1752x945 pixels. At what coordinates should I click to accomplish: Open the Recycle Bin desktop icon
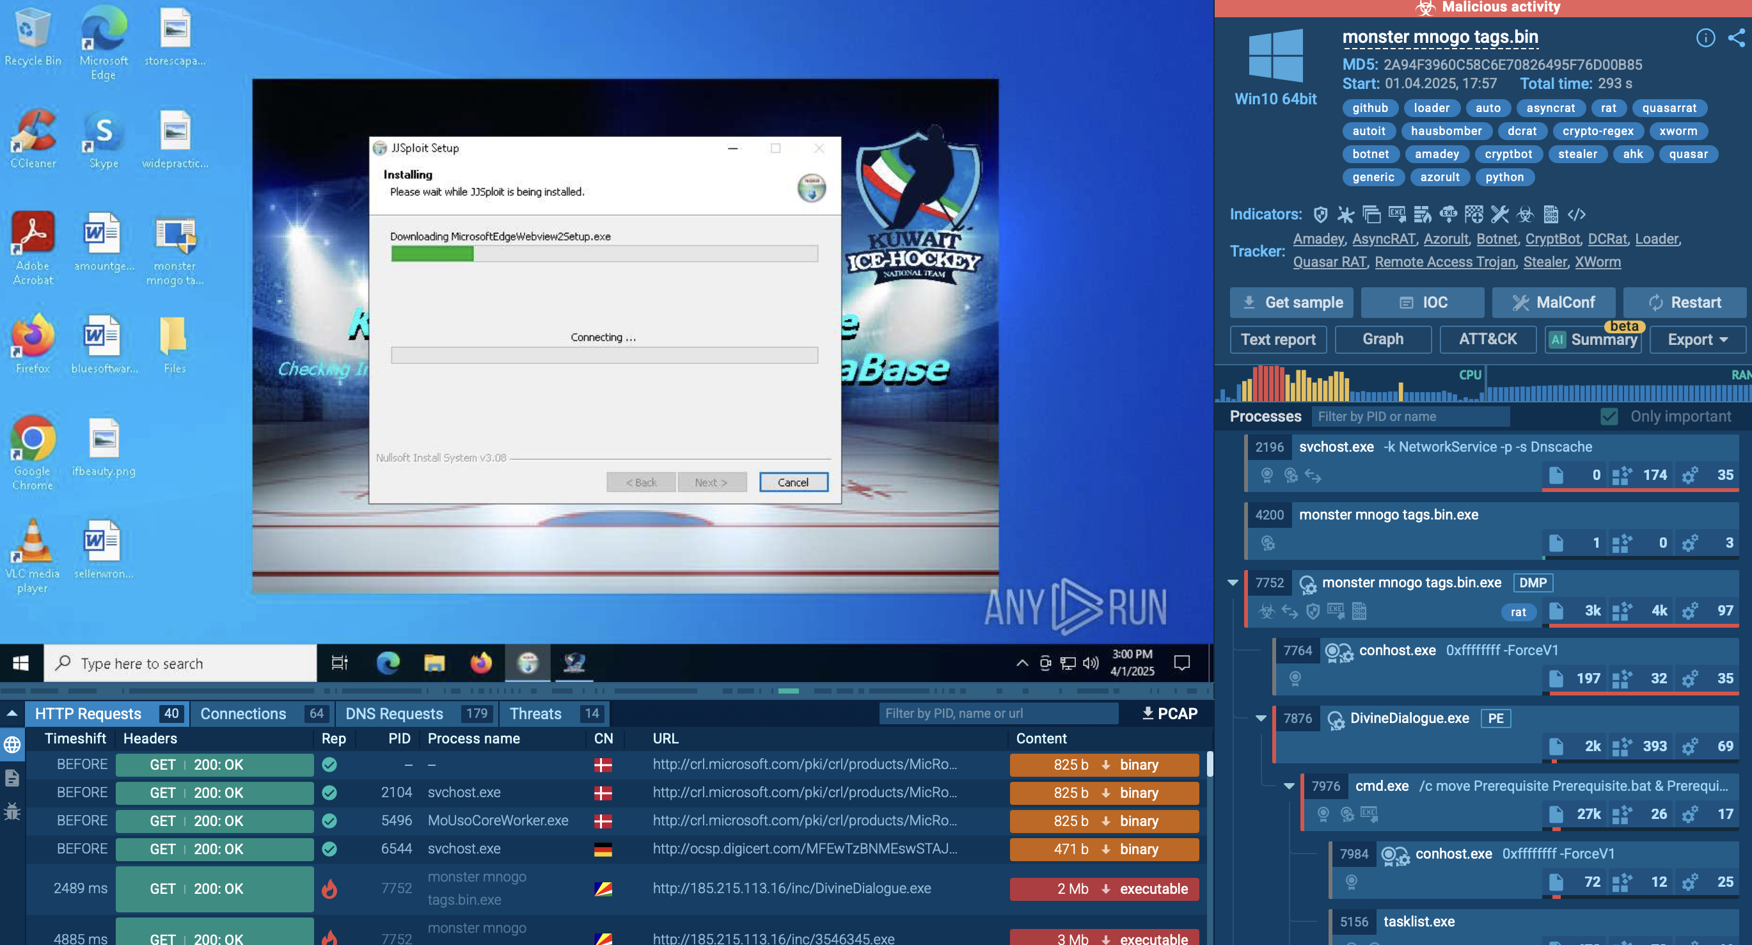tap(33, 37)
